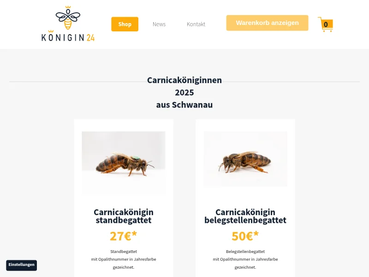369x277 pixels.
Task: Select the belegstellenbegattet queen bee photo
Action: tap(245, 159)
